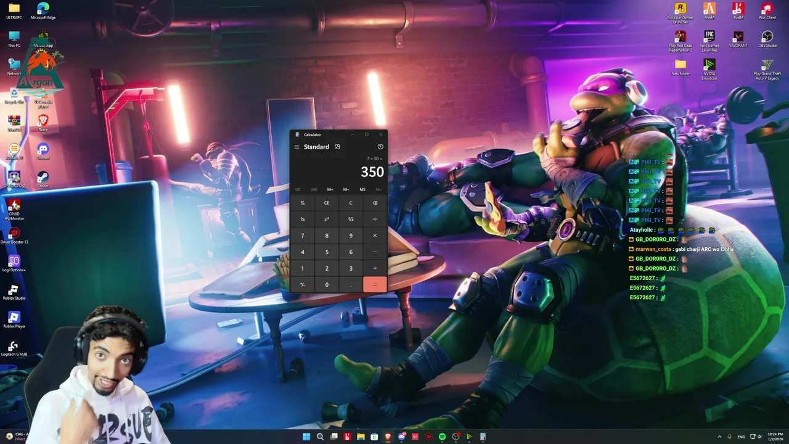
Task: Expand the system tray hidden icons chevron
Action: point(720,437)
